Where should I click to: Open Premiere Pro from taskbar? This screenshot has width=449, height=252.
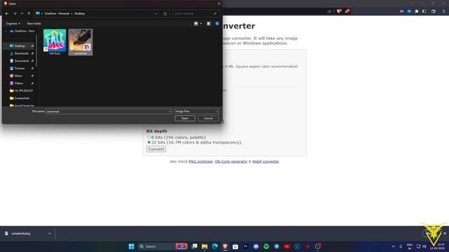246,246
